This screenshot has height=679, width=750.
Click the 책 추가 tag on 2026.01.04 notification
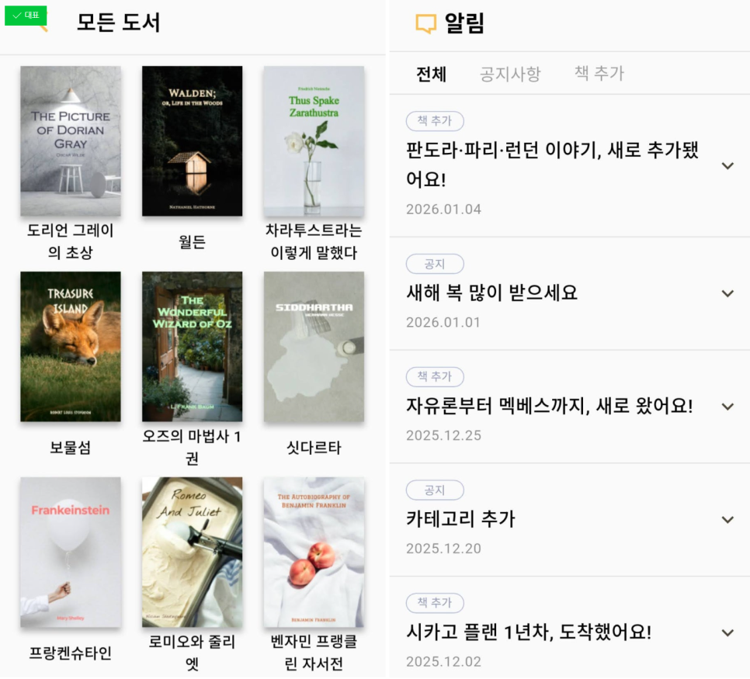[x=435, y=121]
